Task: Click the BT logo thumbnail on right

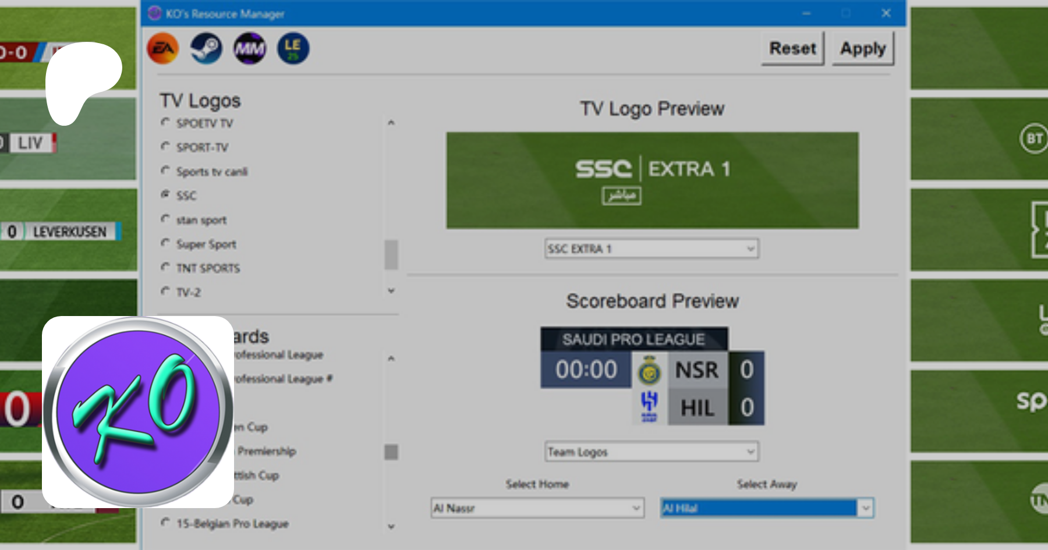Action: 1034,139
